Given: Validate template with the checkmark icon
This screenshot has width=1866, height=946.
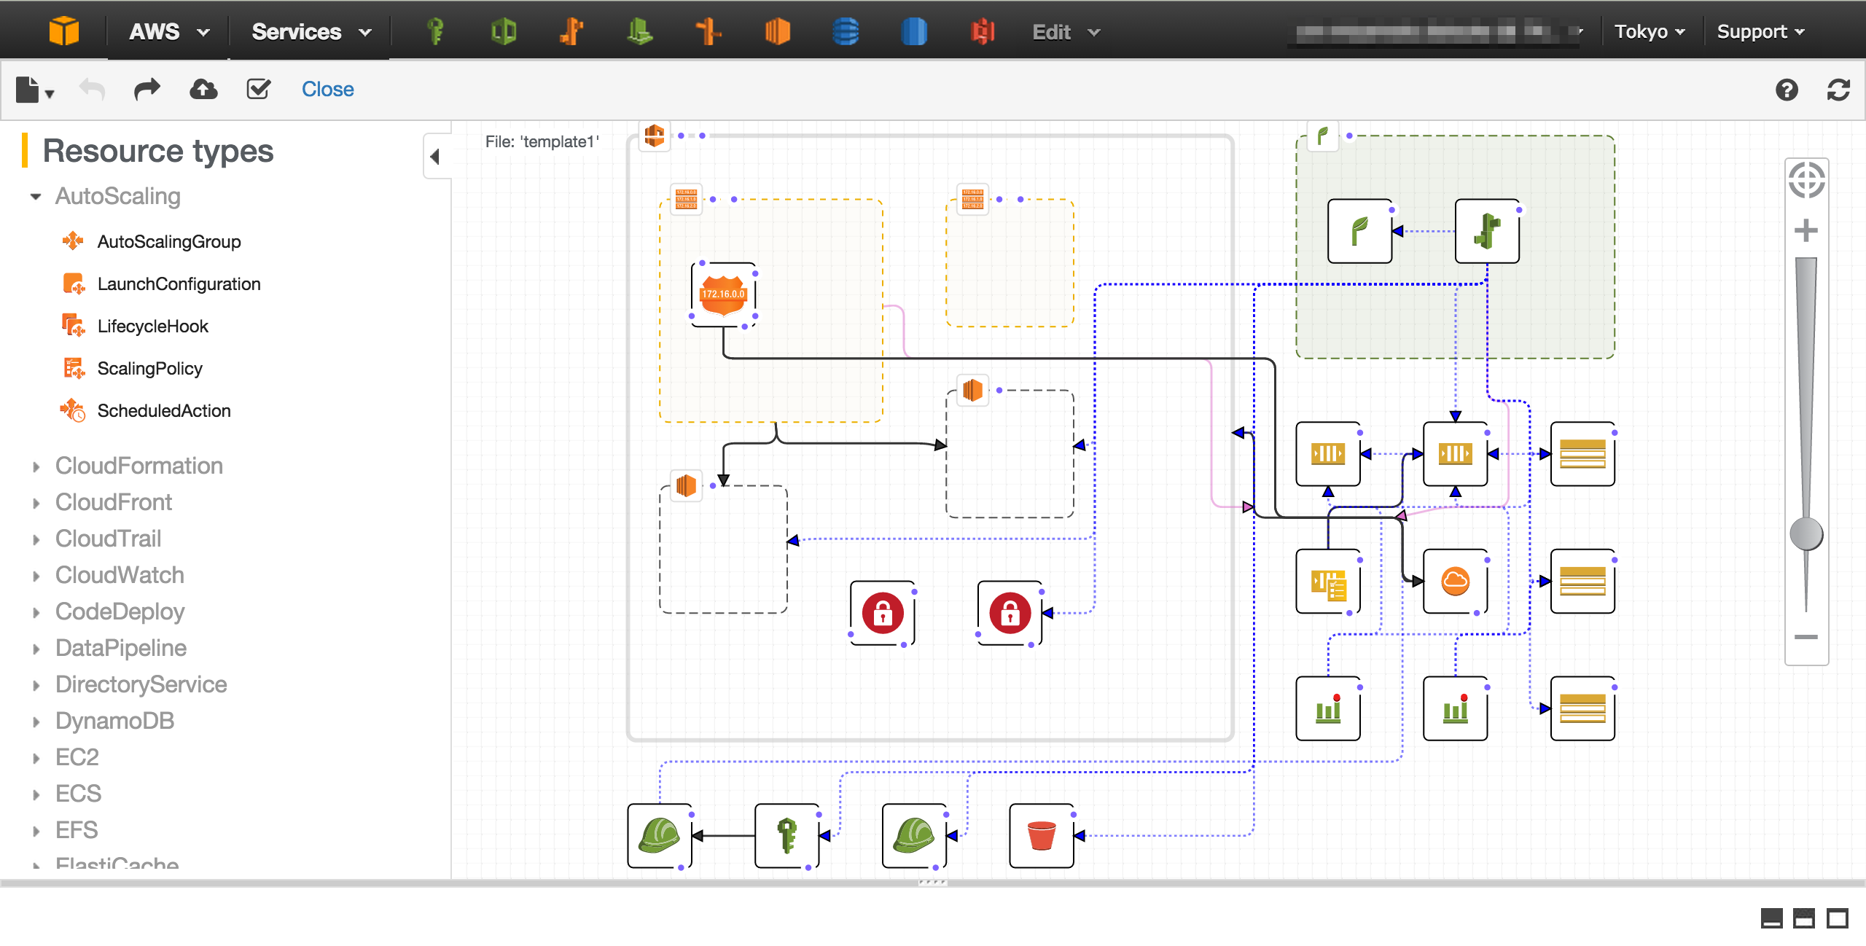Looking at the screenshot, I should [259, 90].
